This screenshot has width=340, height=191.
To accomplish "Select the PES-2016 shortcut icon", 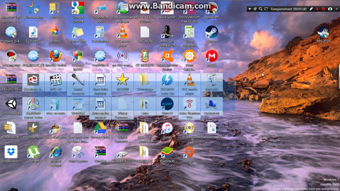I will click(x=323, y=32).
